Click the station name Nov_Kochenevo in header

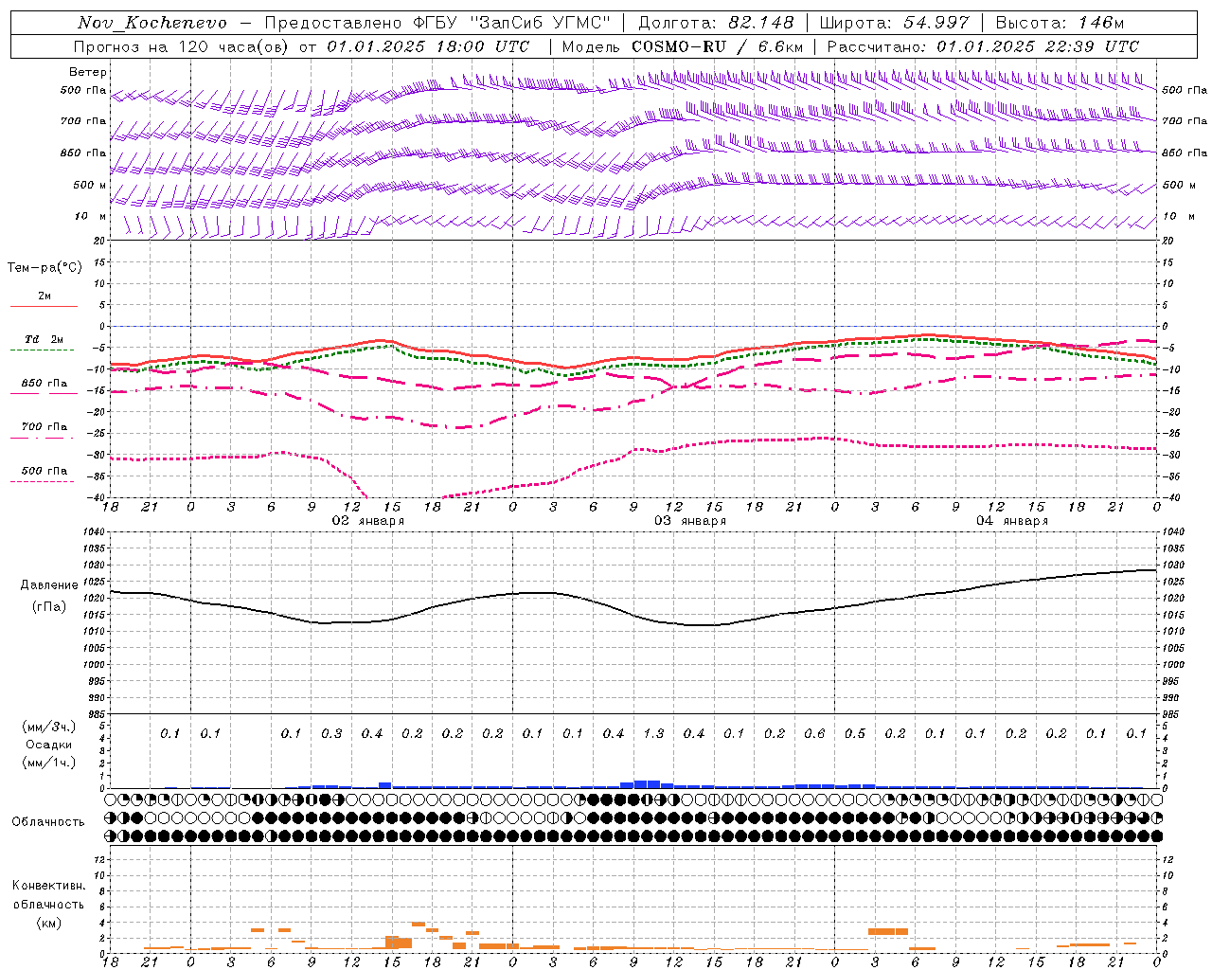click(x=152, y=23)
